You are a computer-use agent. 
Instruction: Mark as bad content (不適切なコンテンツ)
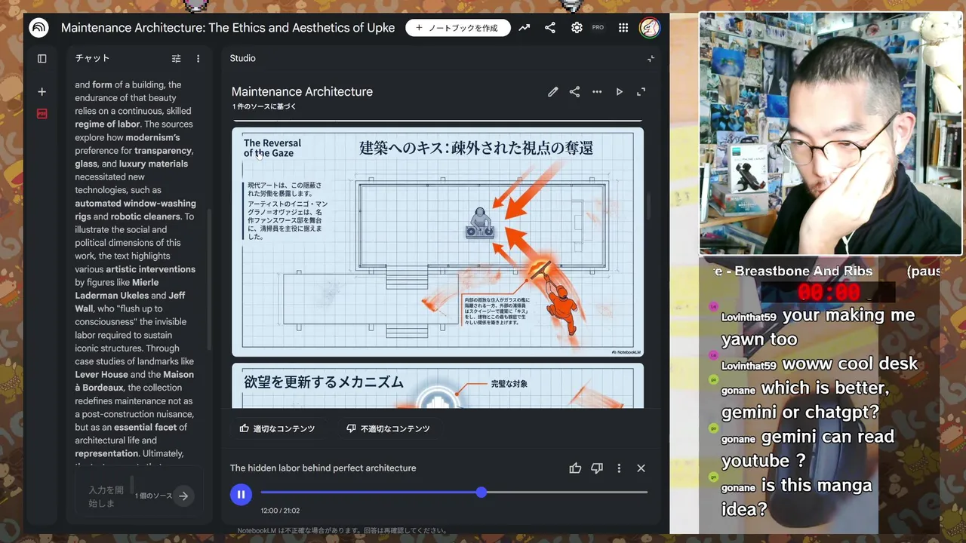pyautogui.click(x=388, y=428)
